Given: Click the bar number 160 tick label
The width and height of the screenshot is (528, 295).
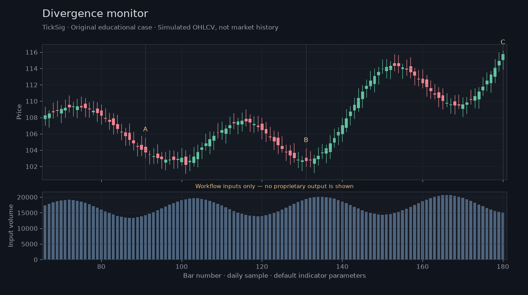Looking at the screenshot, I should click(423, 266).
